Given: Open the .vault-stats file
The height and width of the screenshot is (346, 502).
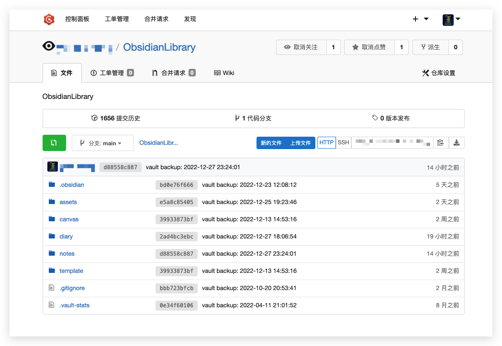Looking at the screenshot, I should [x=74, y=305].
